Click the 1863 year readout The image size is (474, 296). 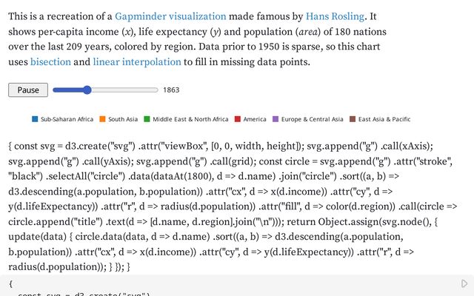171,90
